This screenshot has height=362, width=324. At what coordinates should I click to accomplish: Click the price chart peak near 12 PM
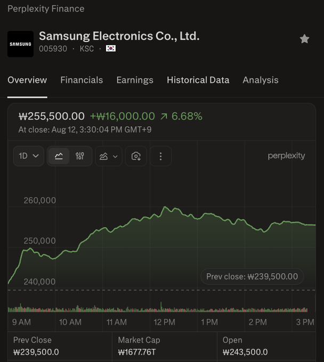(165, 207)
